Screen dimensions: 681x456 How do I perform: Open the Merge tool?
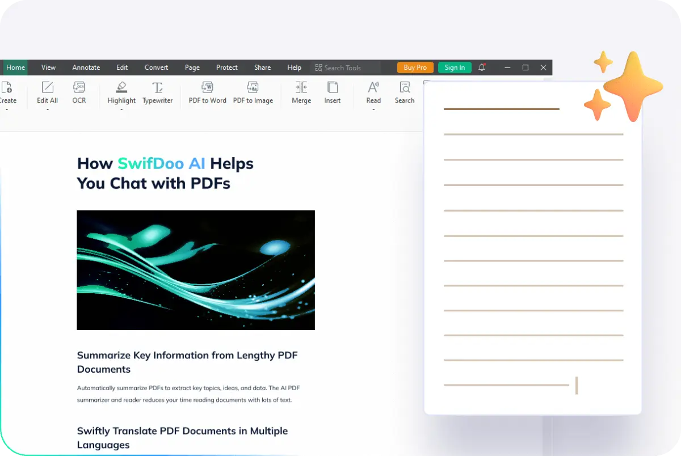(301, 92)
